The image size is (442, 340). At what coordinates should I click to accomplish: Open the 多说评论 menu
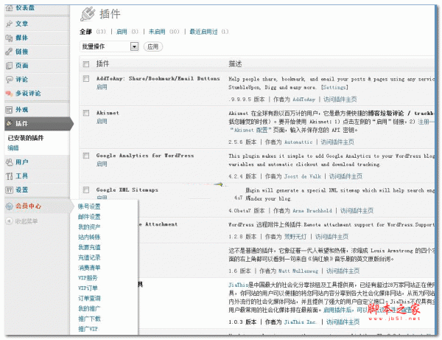(x=28, y=94)
